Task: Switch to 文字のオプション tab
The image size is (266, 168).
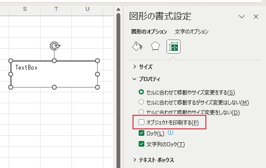Action: tap(191, 32)
